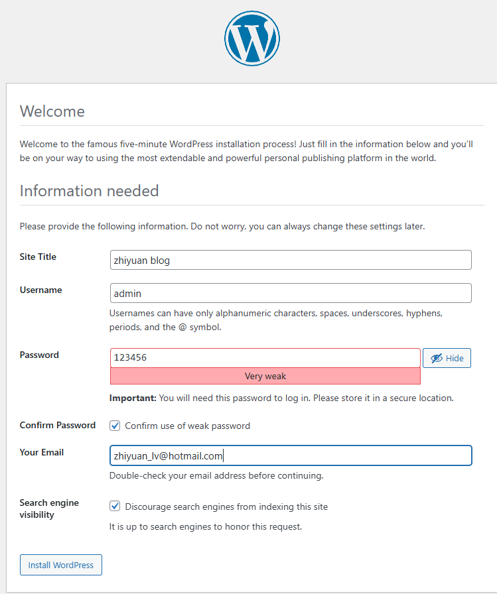Viewport: 497px width, 594px height.
Task: Click the Confirm Password label
Action: [58, 425]
